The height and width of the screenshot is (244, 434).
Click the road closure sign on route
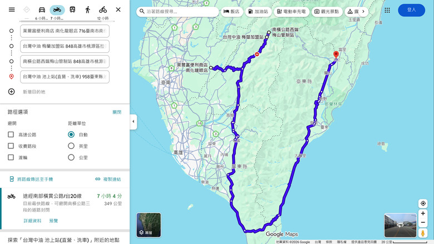257,54
